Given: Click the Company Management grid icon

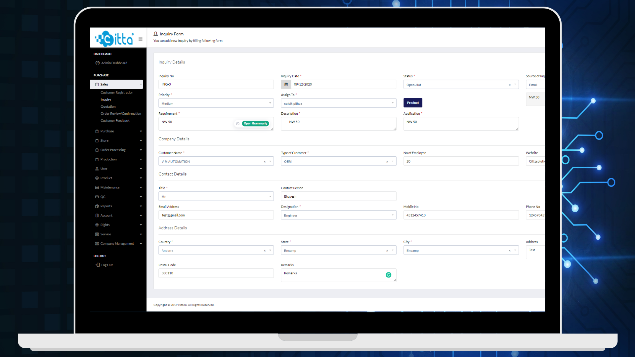Looking at the screenshot, I should coord(97,244).
